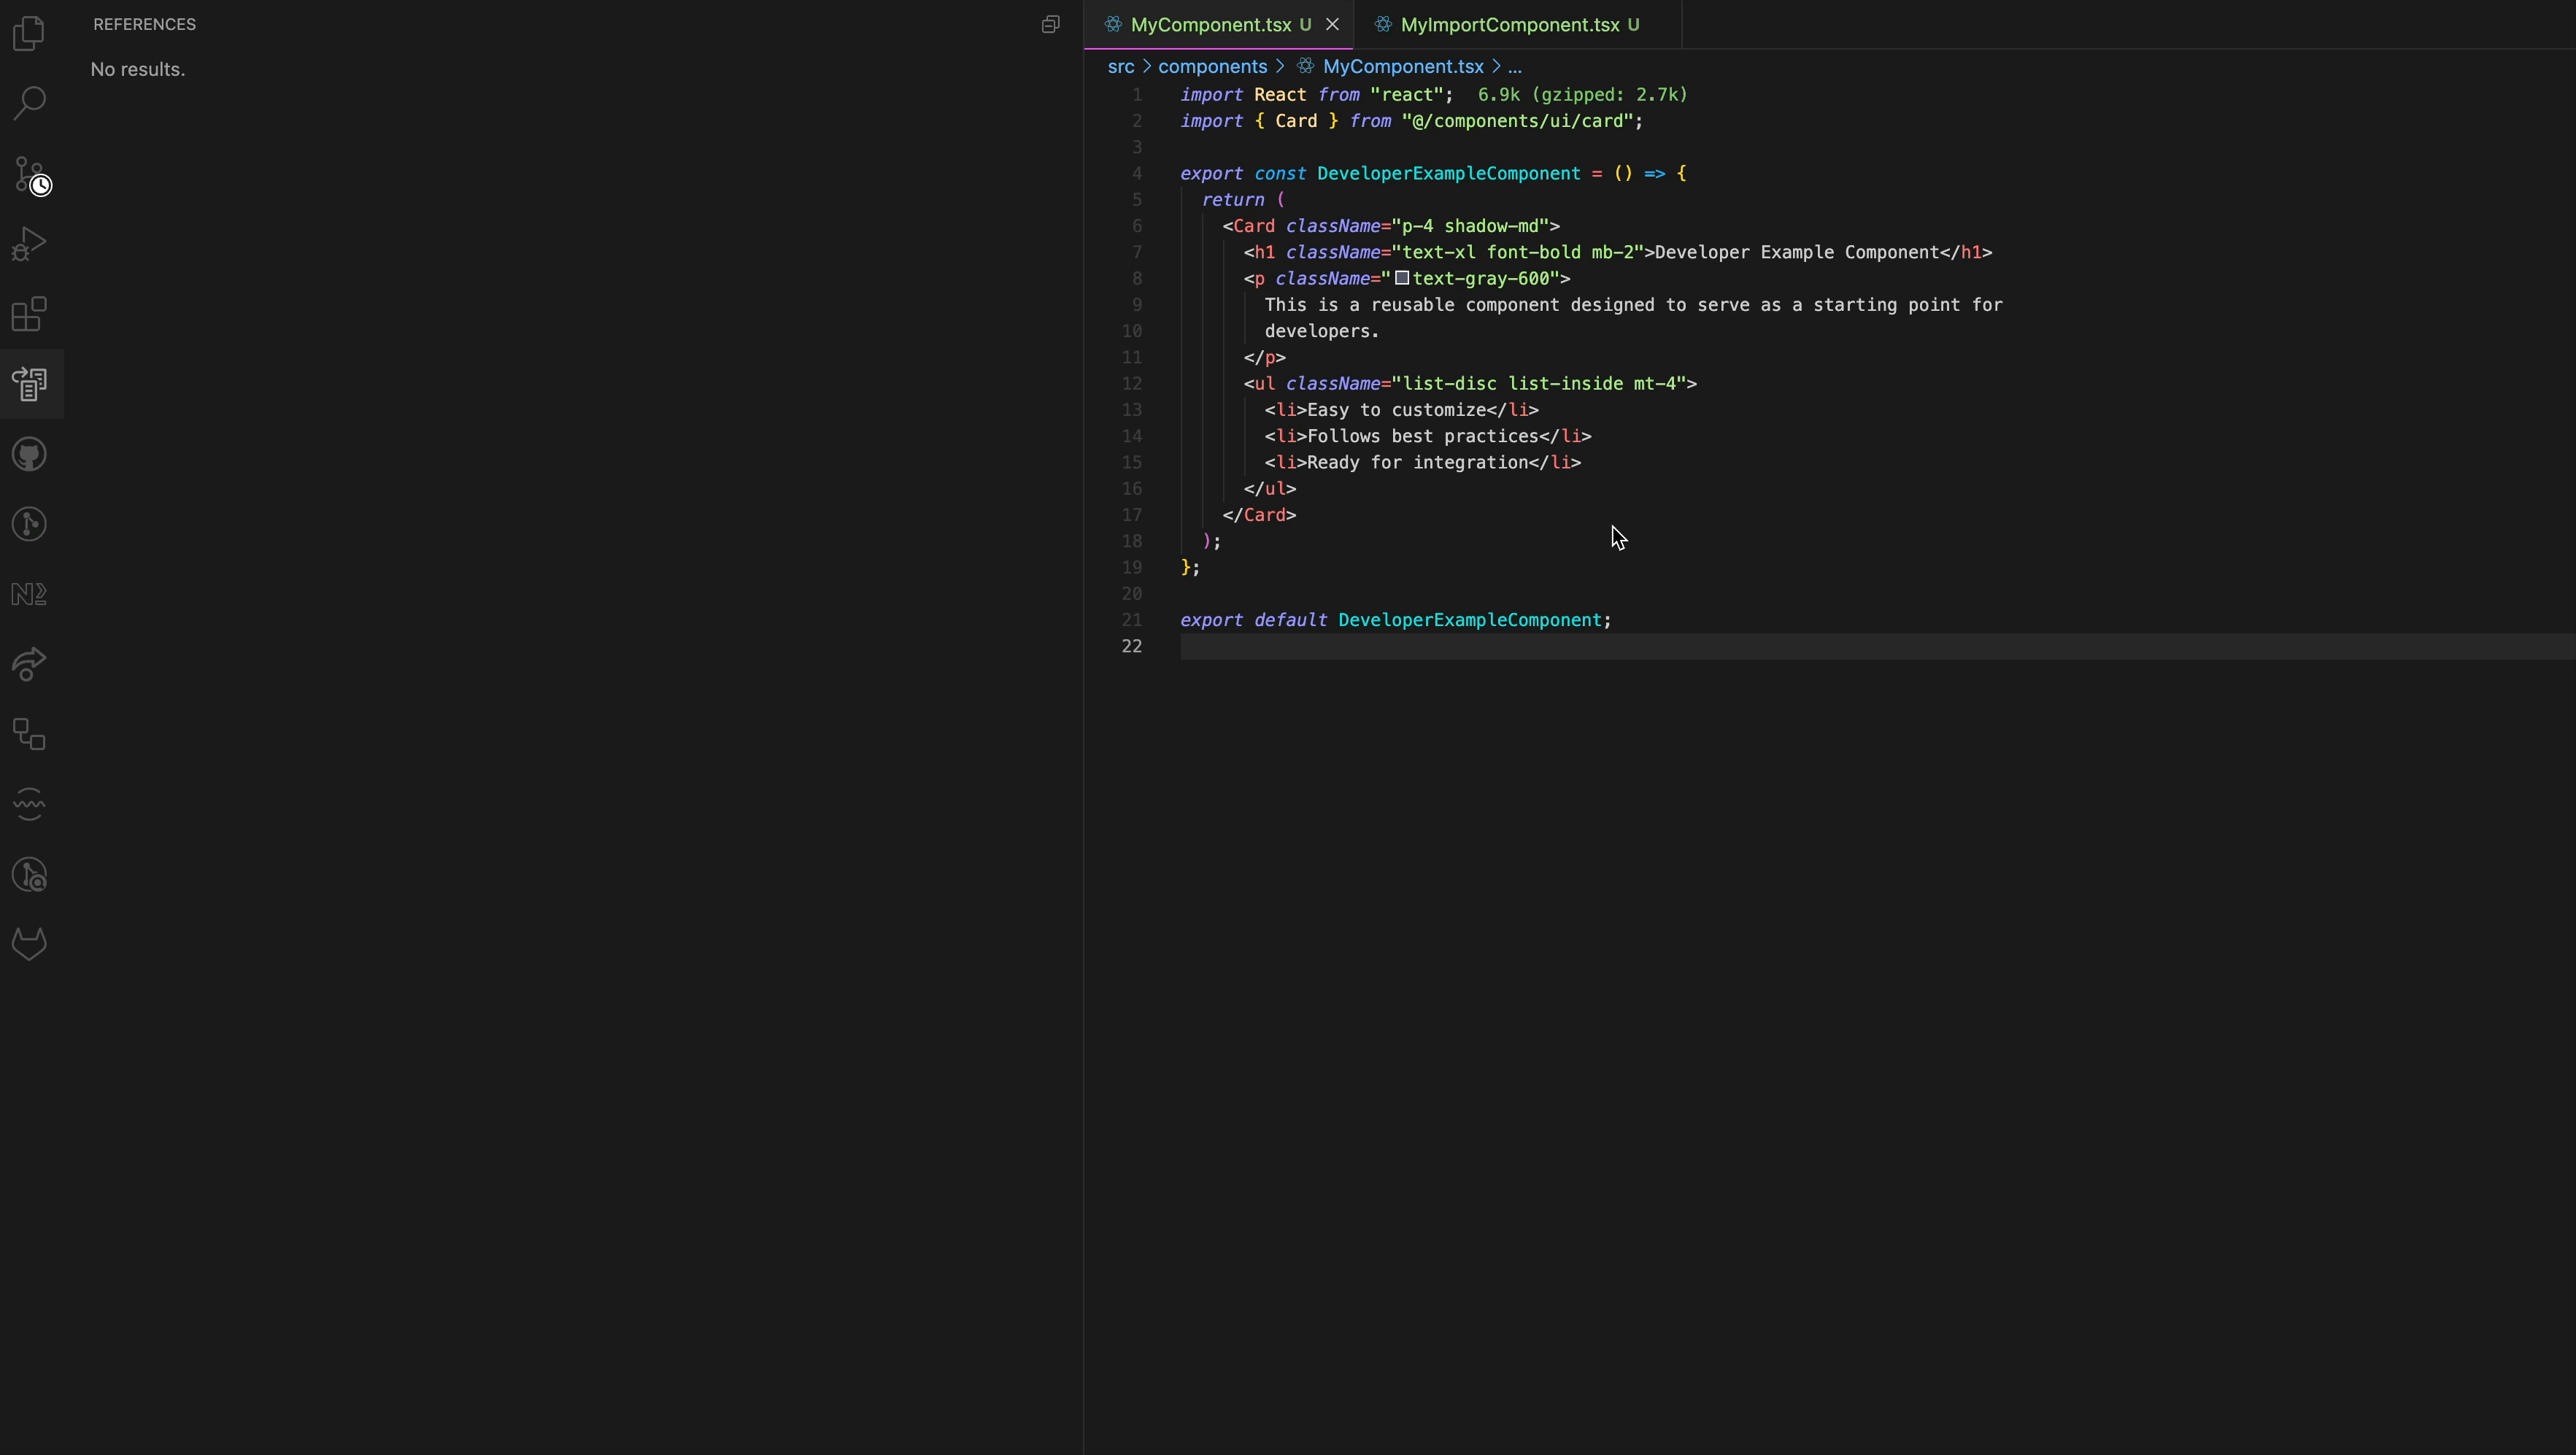This screenshot has width=2576, height=1455.
Task: Open the Explorer files view
Action: pyautogui.click(x=30, y=33)
